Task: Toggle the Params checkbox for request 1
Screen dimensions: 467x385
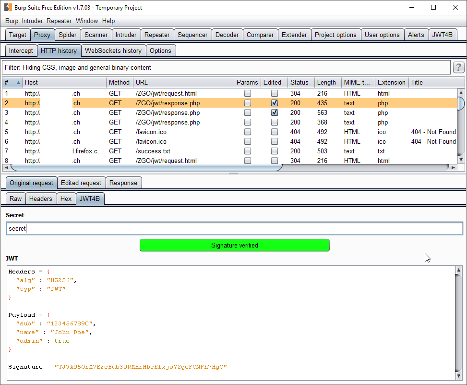Action: pyautogui.click(x=248, y=93)
